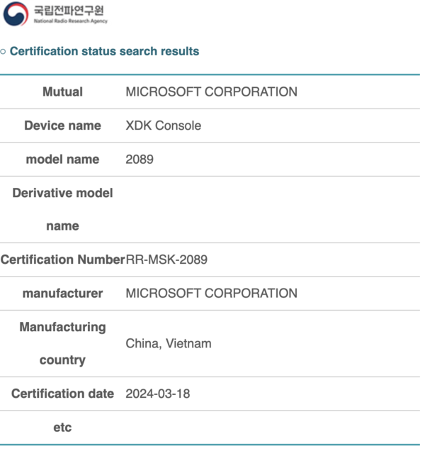Click the 'Manufacturing country' label
The image size is (425, 451).
coord(62,343)
